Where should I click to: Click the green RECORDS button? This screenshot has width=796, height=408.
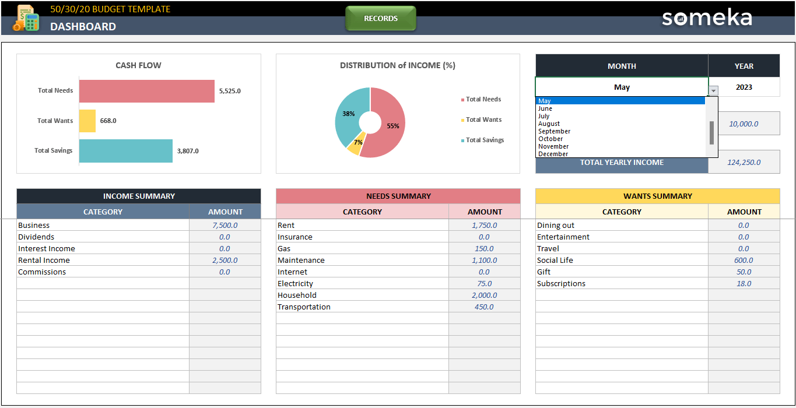381,19
